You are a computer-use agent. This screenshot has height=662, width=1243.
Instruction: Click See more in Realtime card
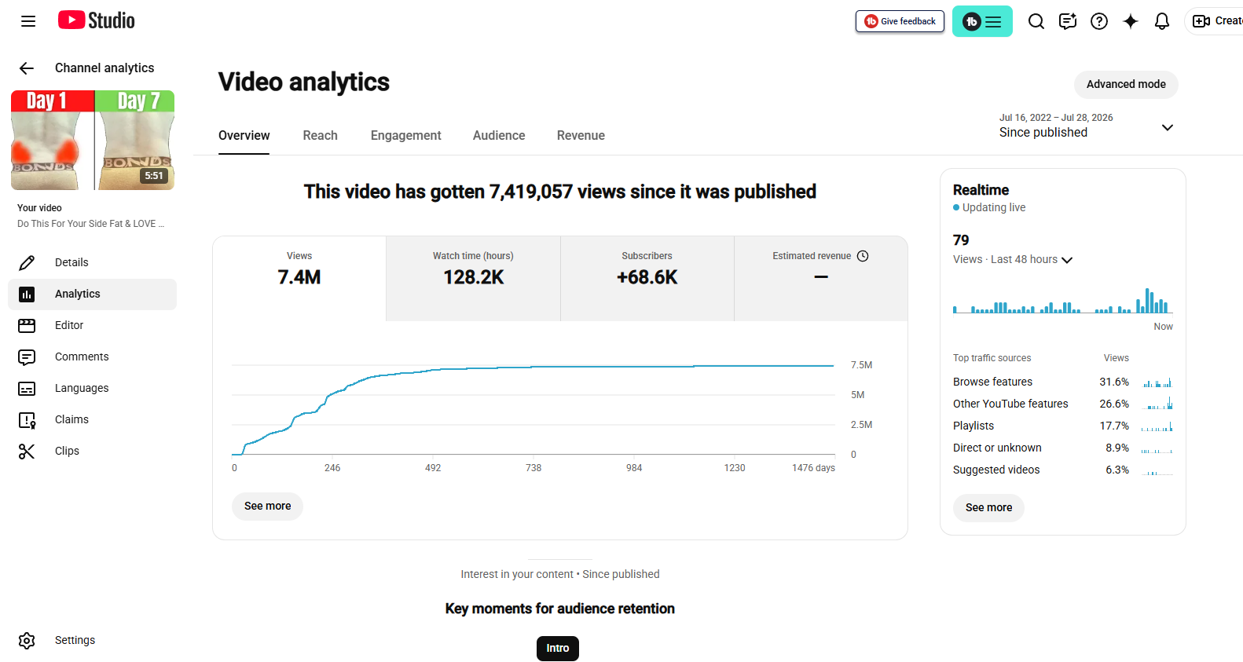coord(988,508)
